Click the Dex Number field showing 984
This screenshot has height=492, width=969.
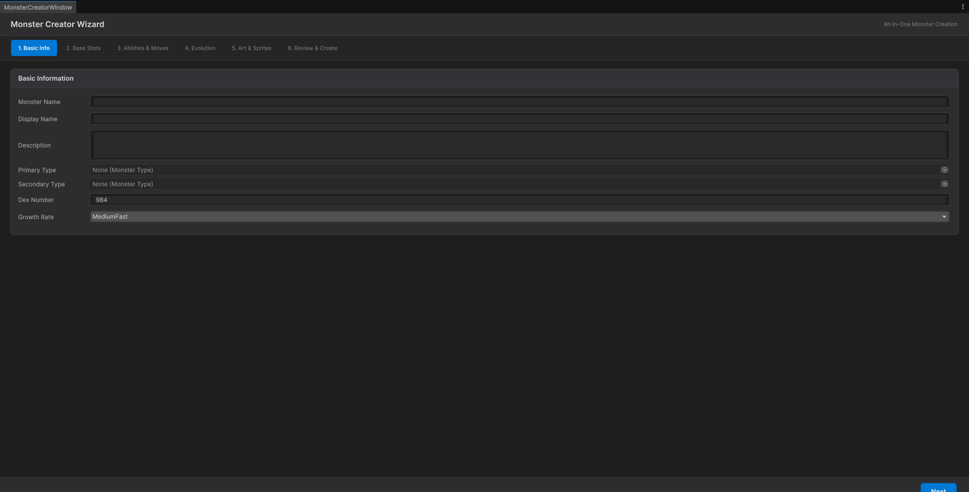coord(519,200)
